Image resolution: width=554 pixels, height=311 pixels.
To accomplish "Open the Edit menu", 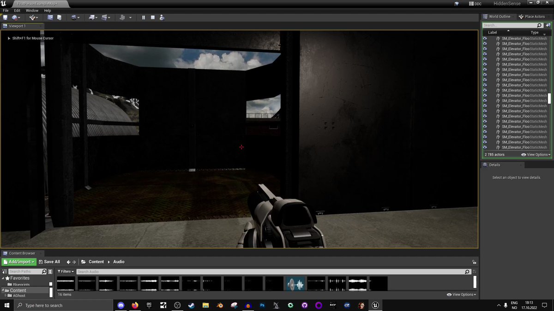I will 17,10.
